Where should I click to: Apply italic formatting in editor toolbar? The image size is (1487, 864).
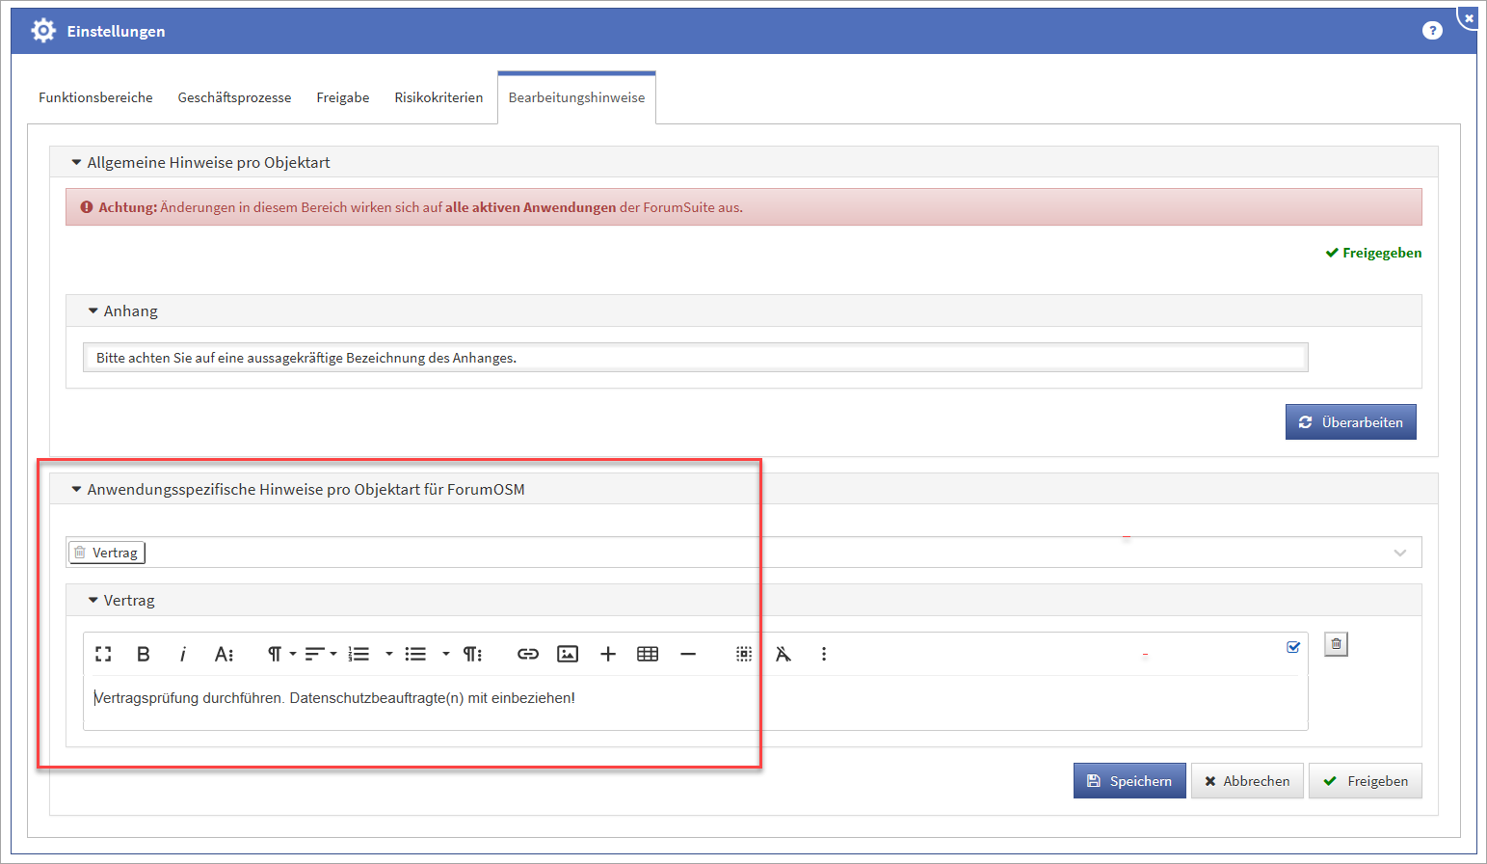click(182, 654)
